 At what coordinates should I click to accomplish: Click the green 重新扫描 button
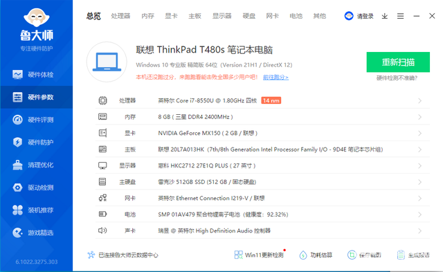click(398, 62)
